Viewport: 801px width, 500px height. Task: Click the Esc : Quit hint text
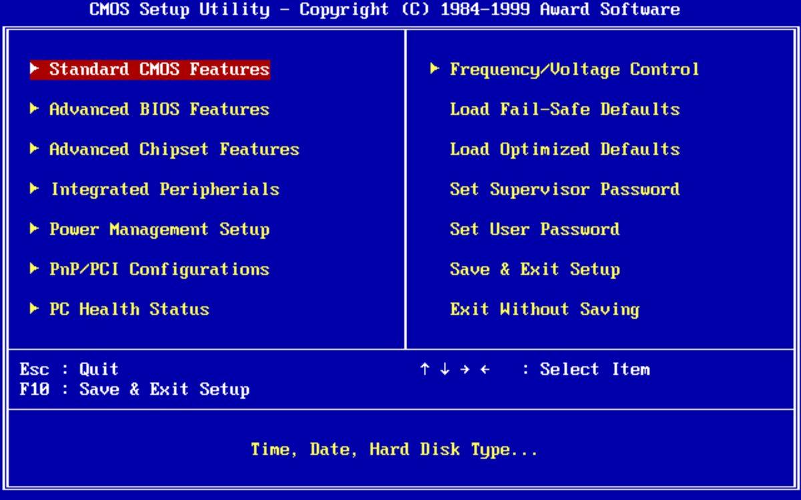71,369
